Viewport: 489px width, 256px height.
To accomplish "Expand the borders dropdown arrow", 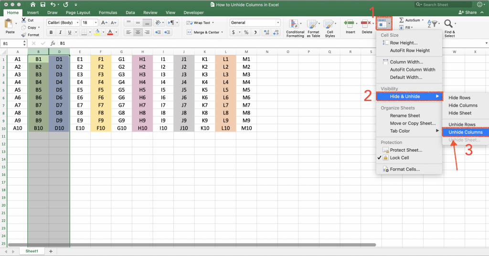I will click(90, 32).
